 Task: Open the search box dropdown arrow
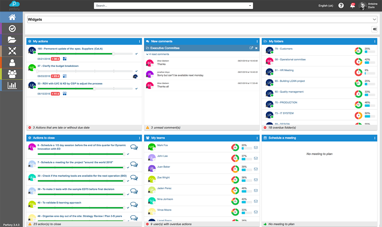(x=250, y=6)
